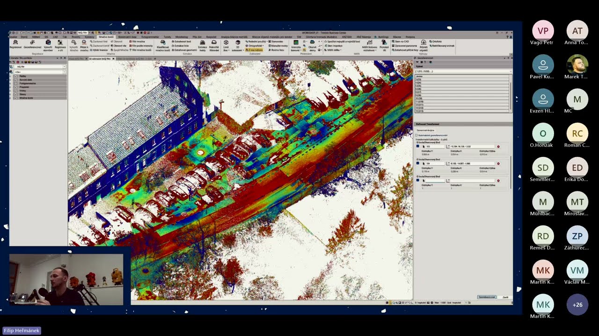The width and height of the screenshot is (599, 336).
Task: Toggle Mračna bodů visibility checkbox
Action: tap(15, 98)
